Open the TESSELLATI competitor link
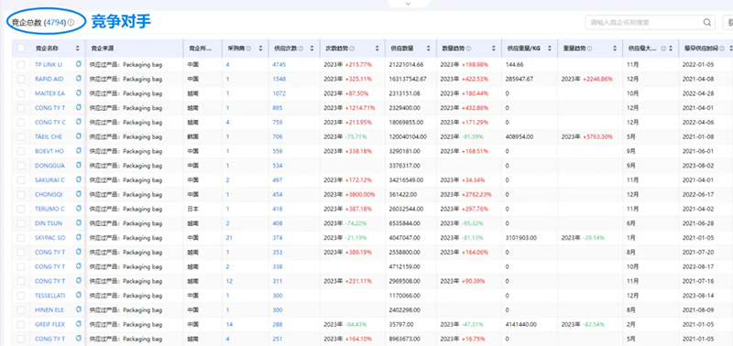This screenshot has width=733, height=346. point(50,296)
